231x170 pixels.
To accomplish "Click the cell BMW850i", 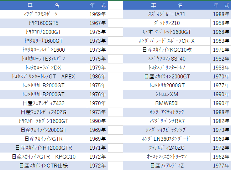I will tap(167, 103).
